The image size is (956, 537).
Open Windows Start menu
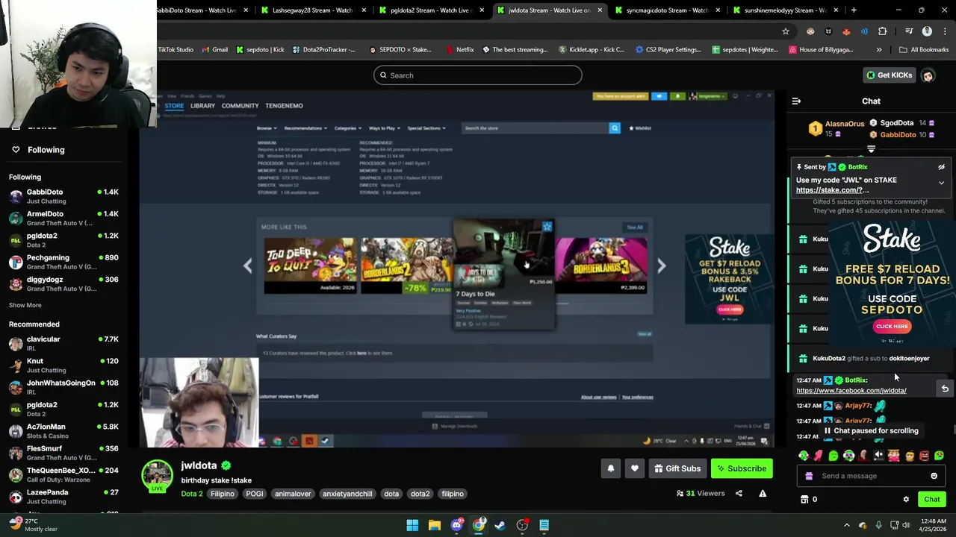click(412, 525)
